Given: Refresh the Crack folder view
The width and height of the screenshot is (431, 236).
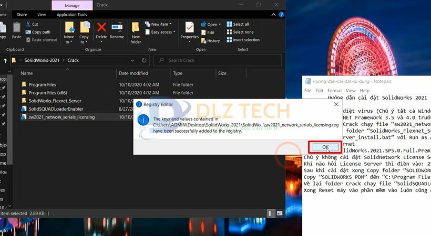Looking at the screenshot, I should tap(144, 60).
